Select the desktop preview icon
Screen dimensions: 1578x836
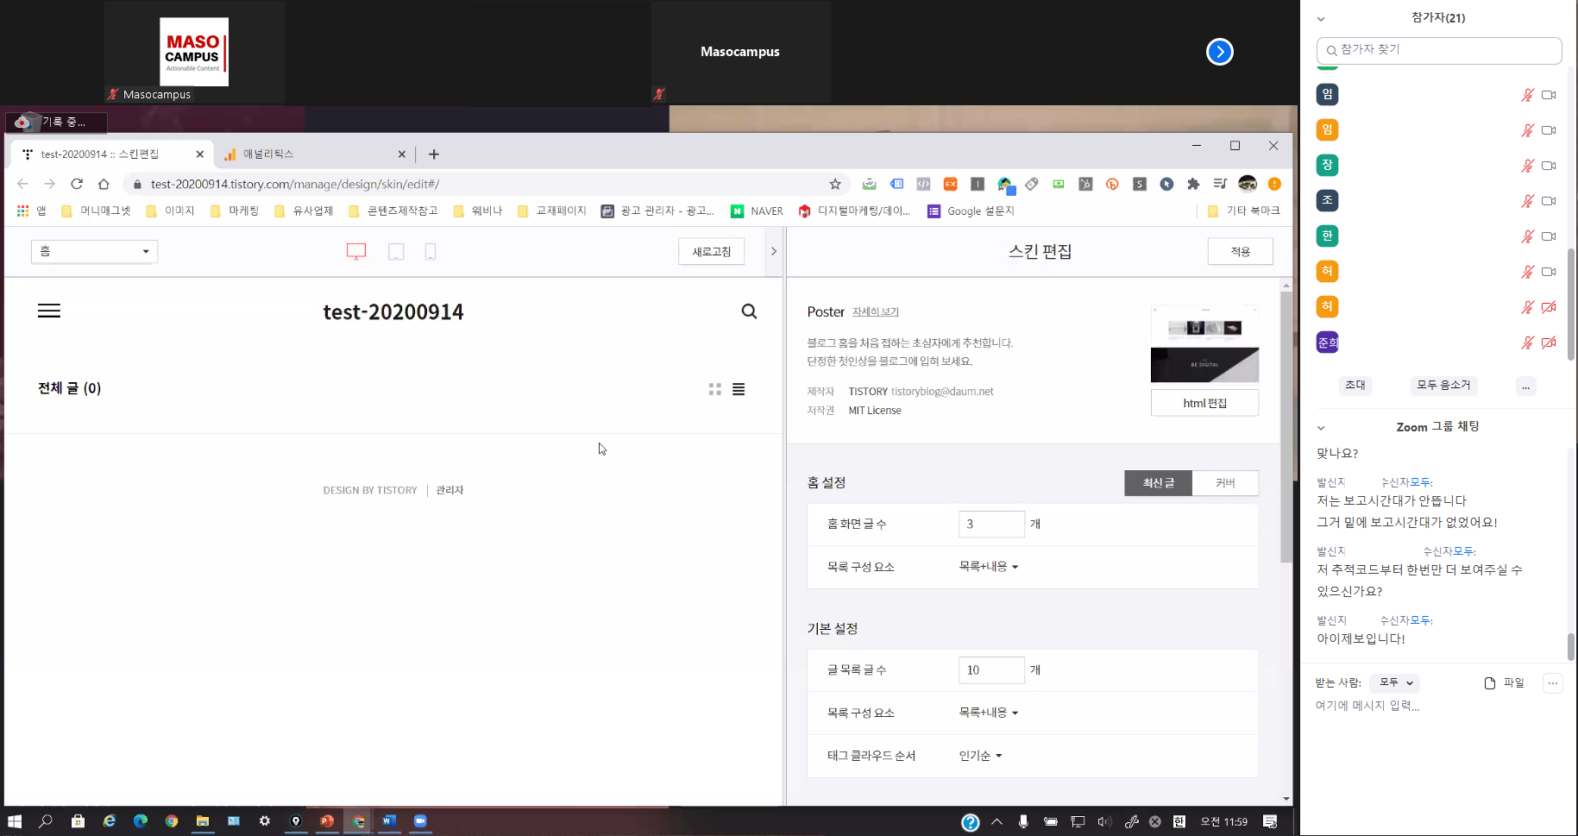point(356,251)
